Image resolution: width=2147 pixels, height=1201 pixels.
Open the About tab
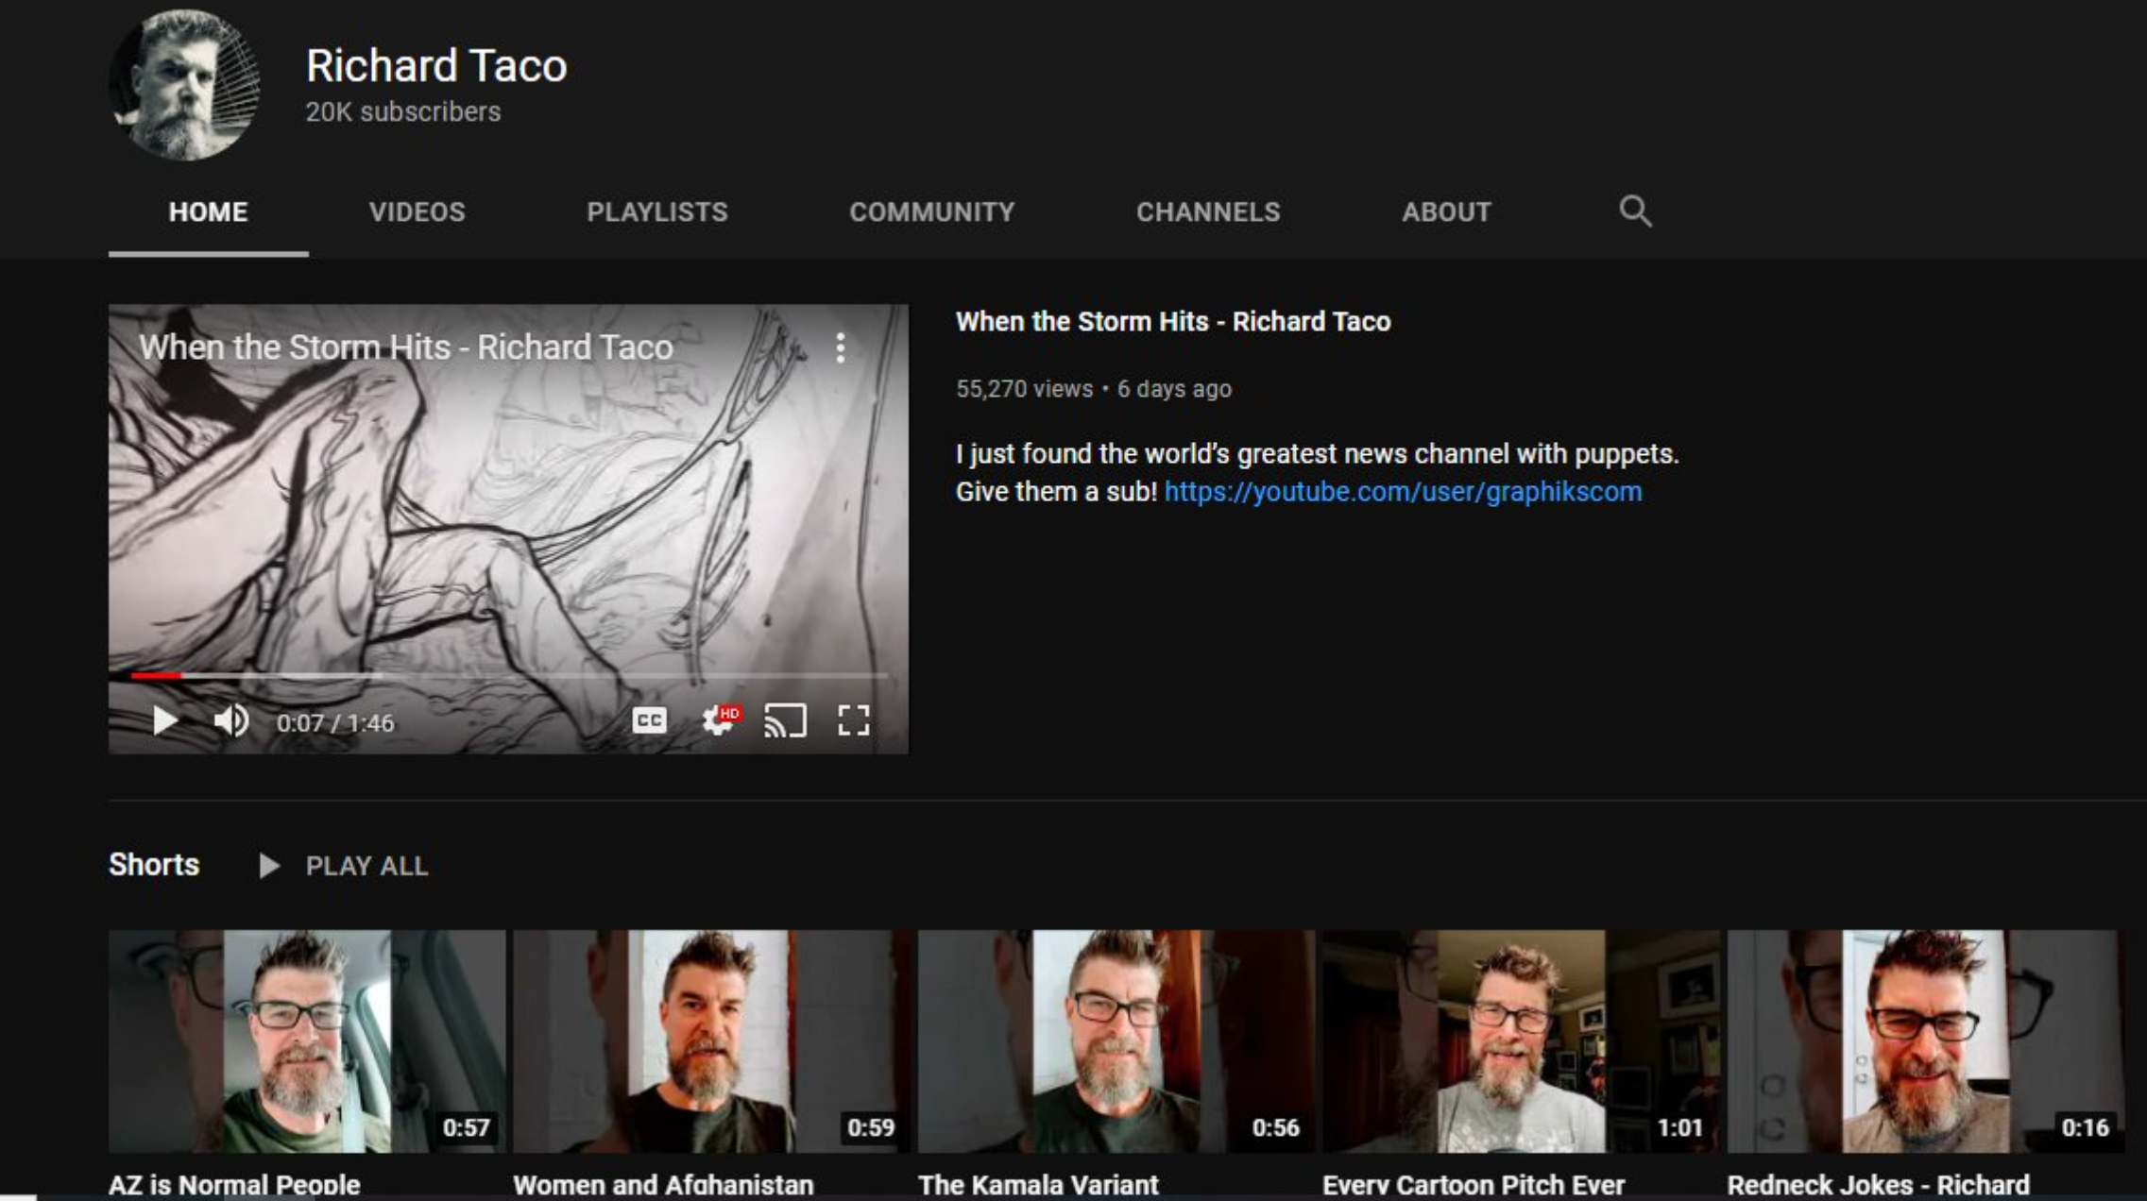coord(1446,211)
